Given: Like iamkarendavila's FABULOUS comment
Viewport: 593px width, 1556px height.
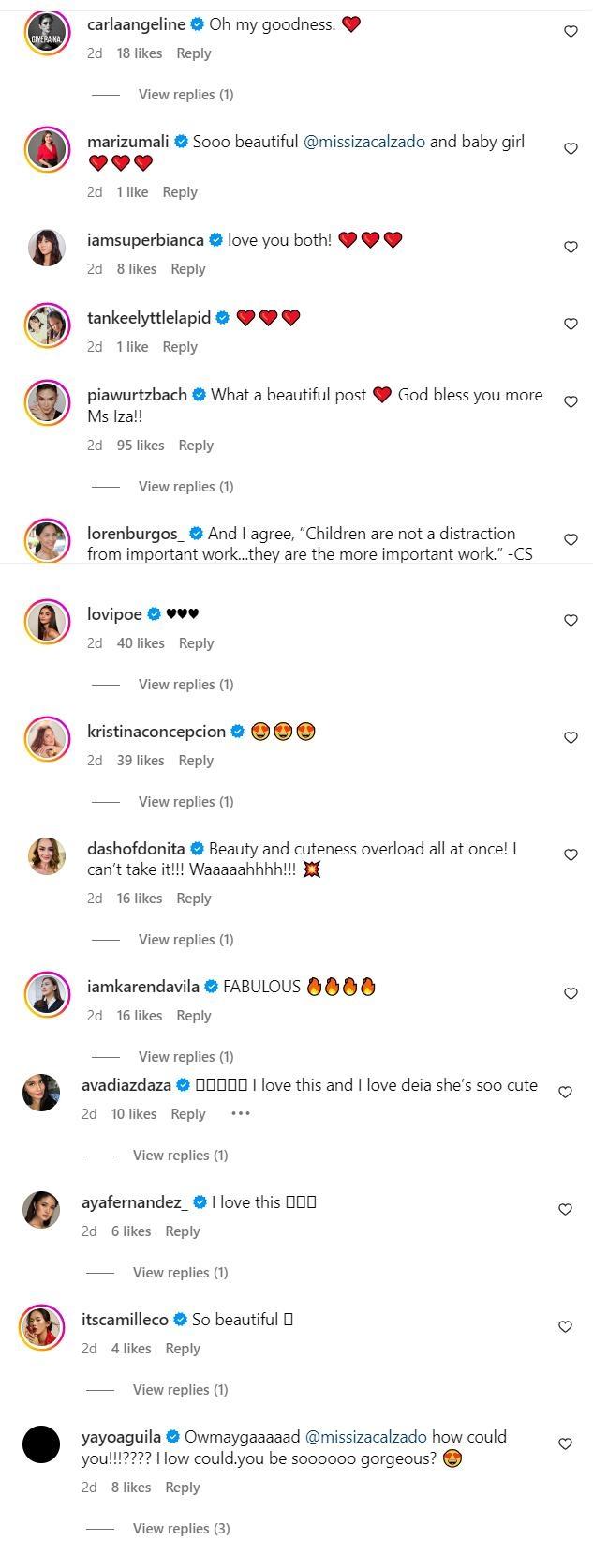Looking at the screenshot, I should [571, 993].
